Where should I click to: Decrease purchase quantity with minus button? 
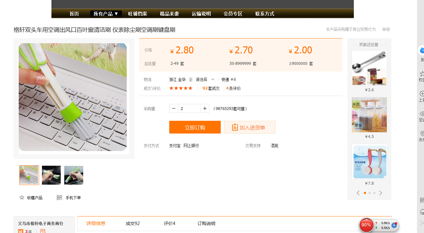(x=174, y=108)
